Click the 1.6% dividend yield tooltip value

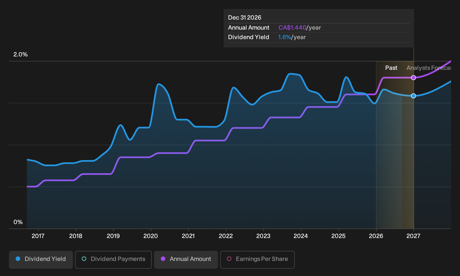pyautogui.click(x=285, y=37)
